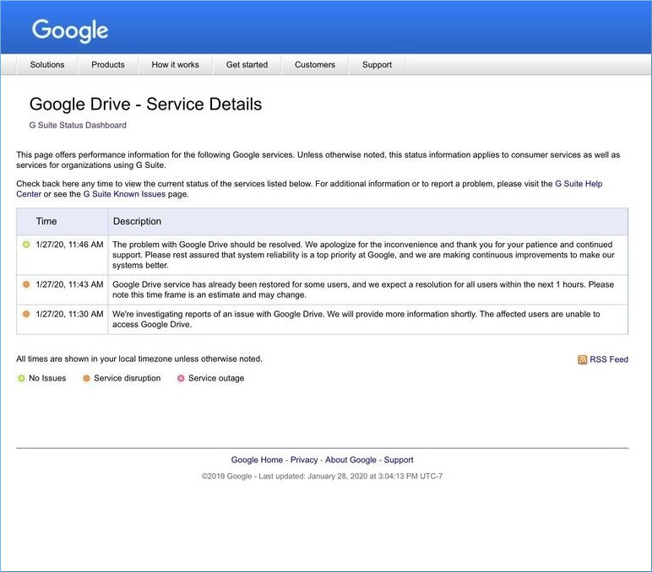Click the 'already been restored' description text
Image resolution: width=652 pixels, height=572 pixels.
point(363,289)
